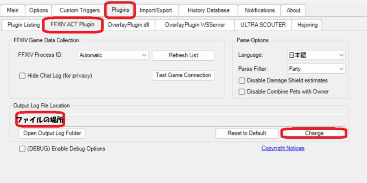Viewport: 367px width, 183px height.
Task: Open the History Database tab
Action: pyautogui.click(x=208, y=10)
